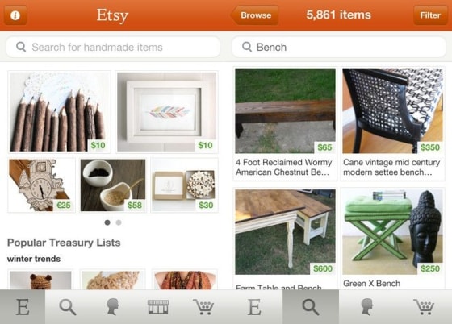Focus the 'Search for handmade items' field
The width and height of the screenshot is (452, 324).
click(113, 47)
